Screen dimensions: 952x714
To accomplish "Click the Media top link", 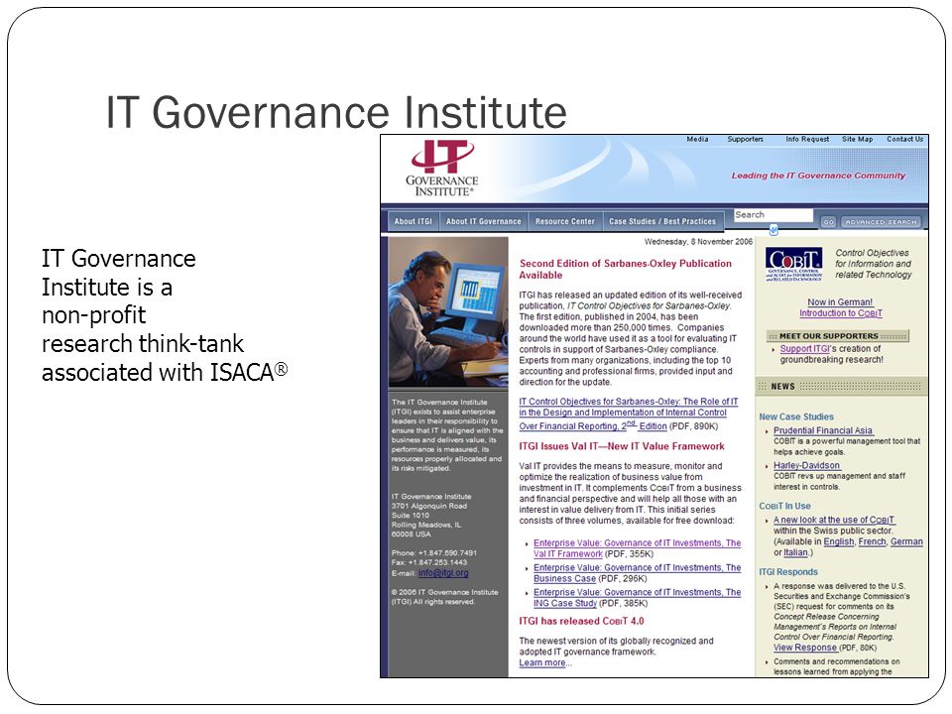I will coord(697,139).
